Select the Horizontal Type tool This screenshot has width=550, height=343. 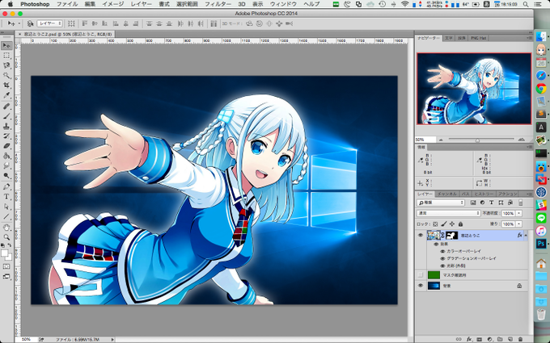(6, 196)
